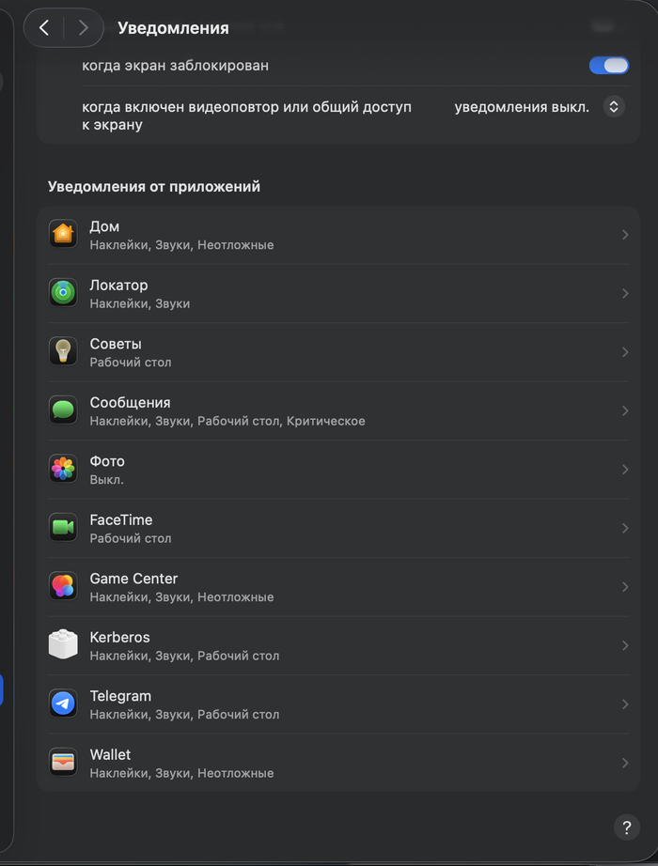Click the Сообщения green bubble icon

(x=63, y=410)
